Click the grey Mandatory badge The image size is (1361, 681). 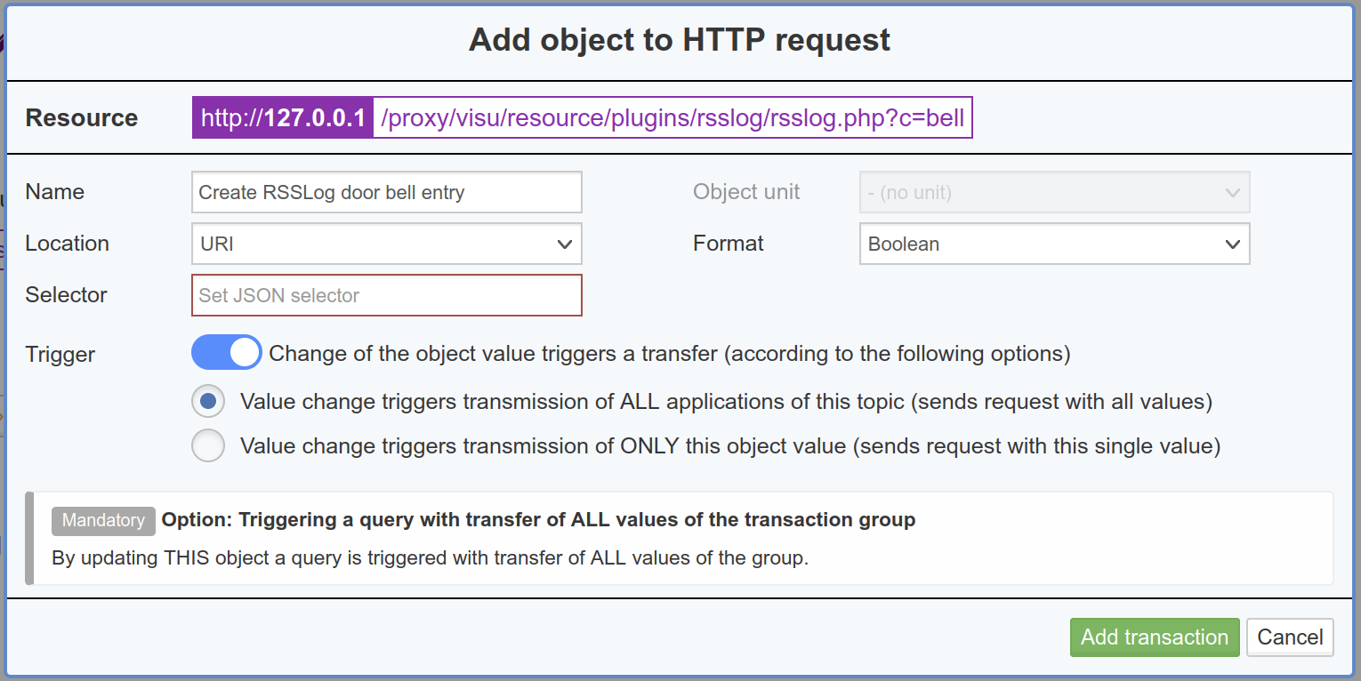pyautogui.click(x=103, y=521)
